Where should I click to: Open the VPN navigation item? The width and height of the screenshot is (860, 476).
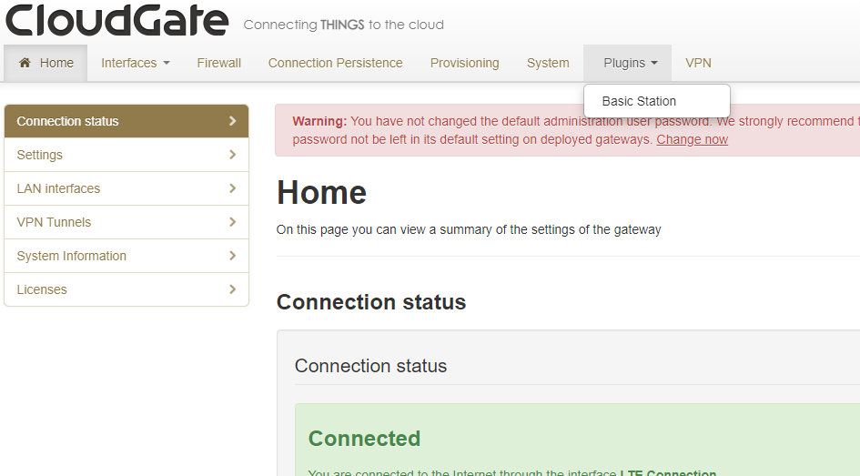(698, 63)
